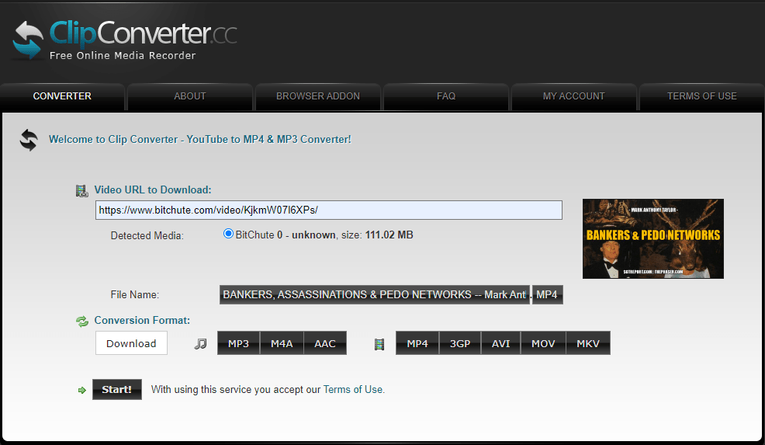Click the refresh arrows icon beside Welcome heading
Viewport: 765px width, 445px height.
pos(29,140)
